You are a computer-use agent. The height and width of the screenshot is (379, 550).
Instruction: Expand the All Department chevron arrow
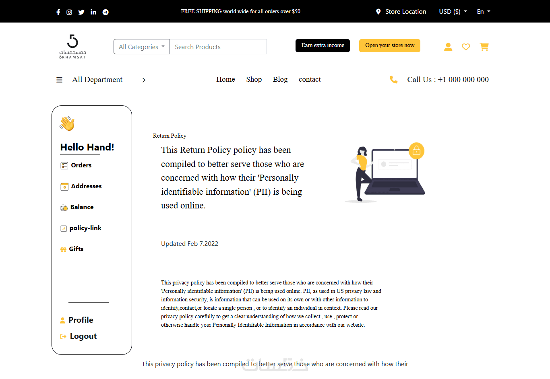pyautogui.click(x=144, y=80)
